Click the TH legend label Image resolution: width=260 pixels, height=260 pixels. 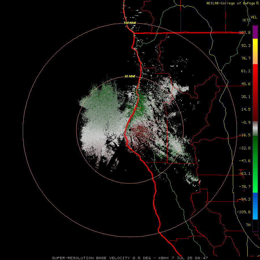click(x=248, y=225)
